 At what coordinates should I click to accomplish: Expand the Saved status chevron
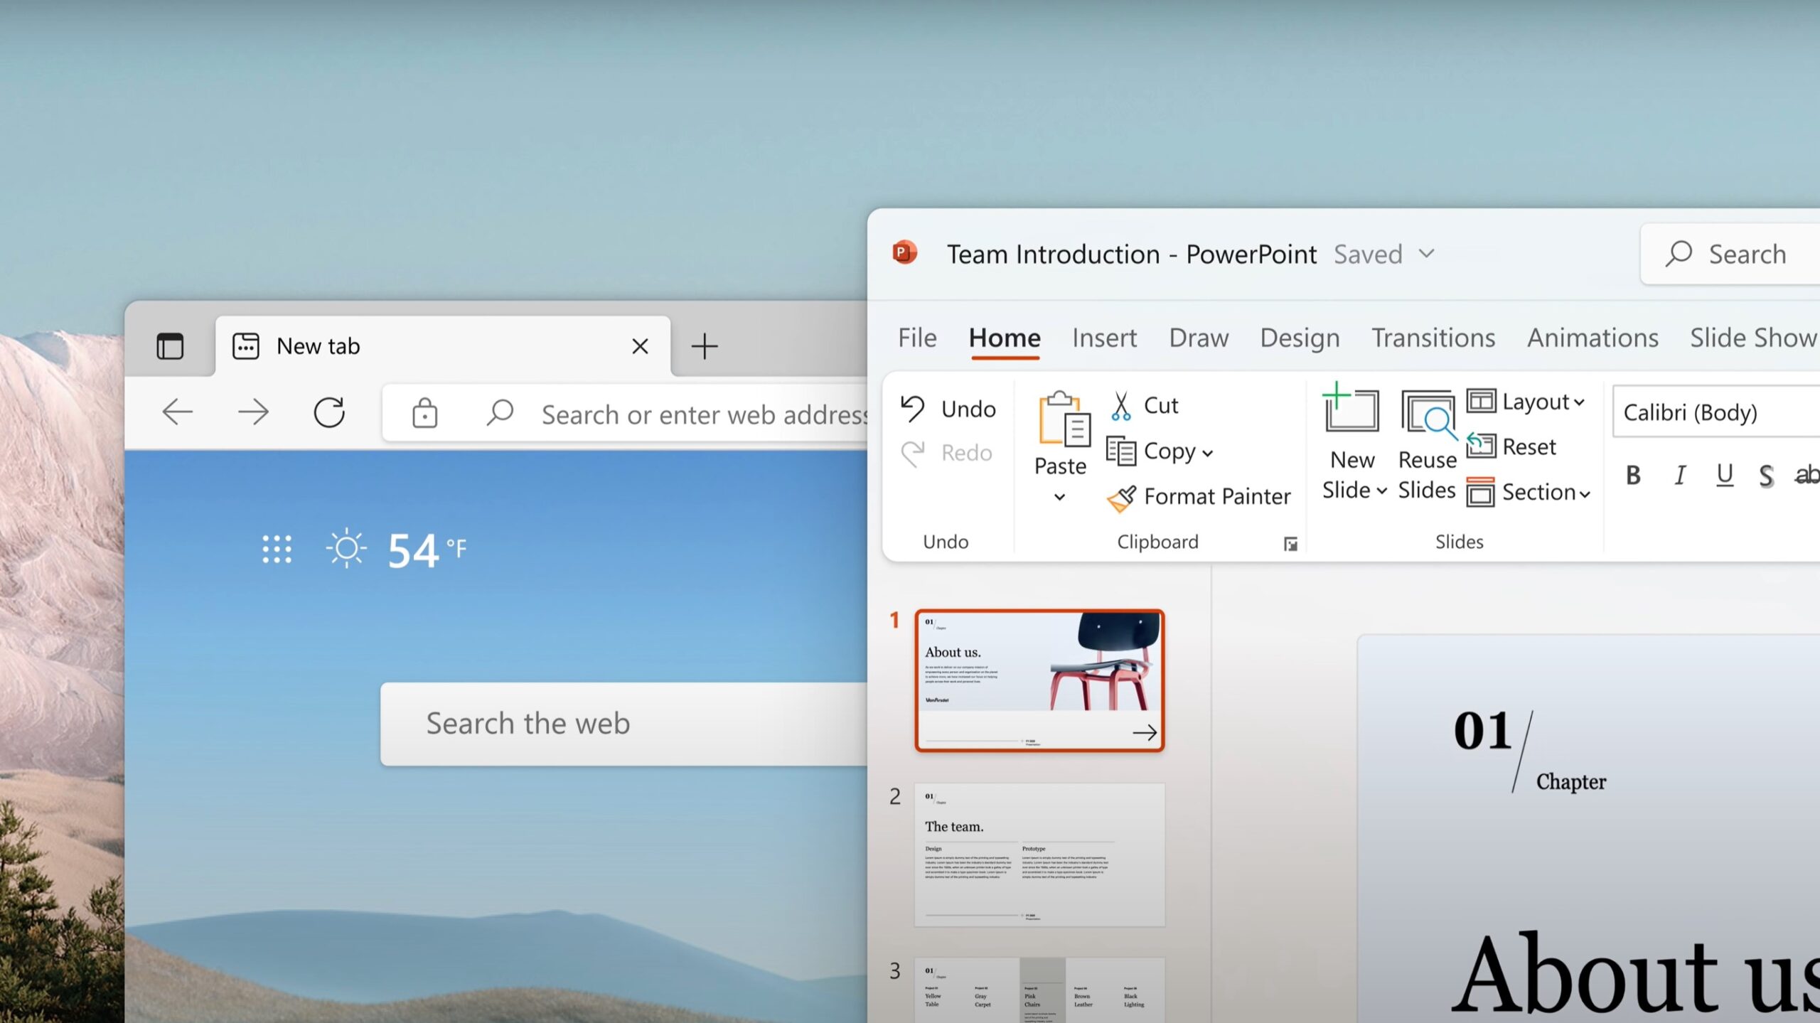pos(1426,254)
